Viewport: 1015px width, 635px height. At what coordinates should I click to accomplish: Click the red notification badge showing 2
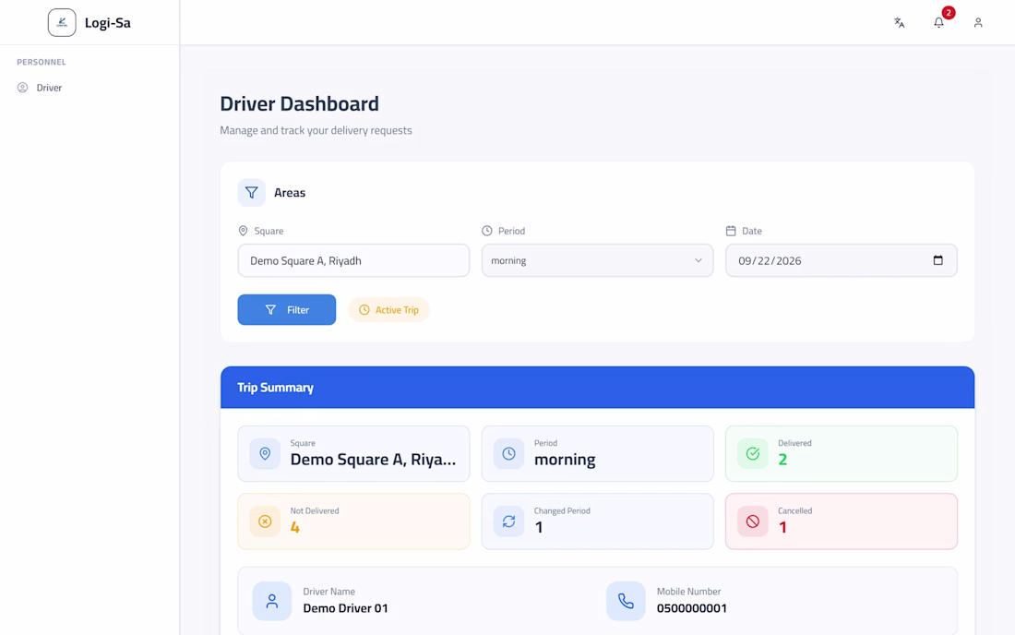tap(949, 13)
